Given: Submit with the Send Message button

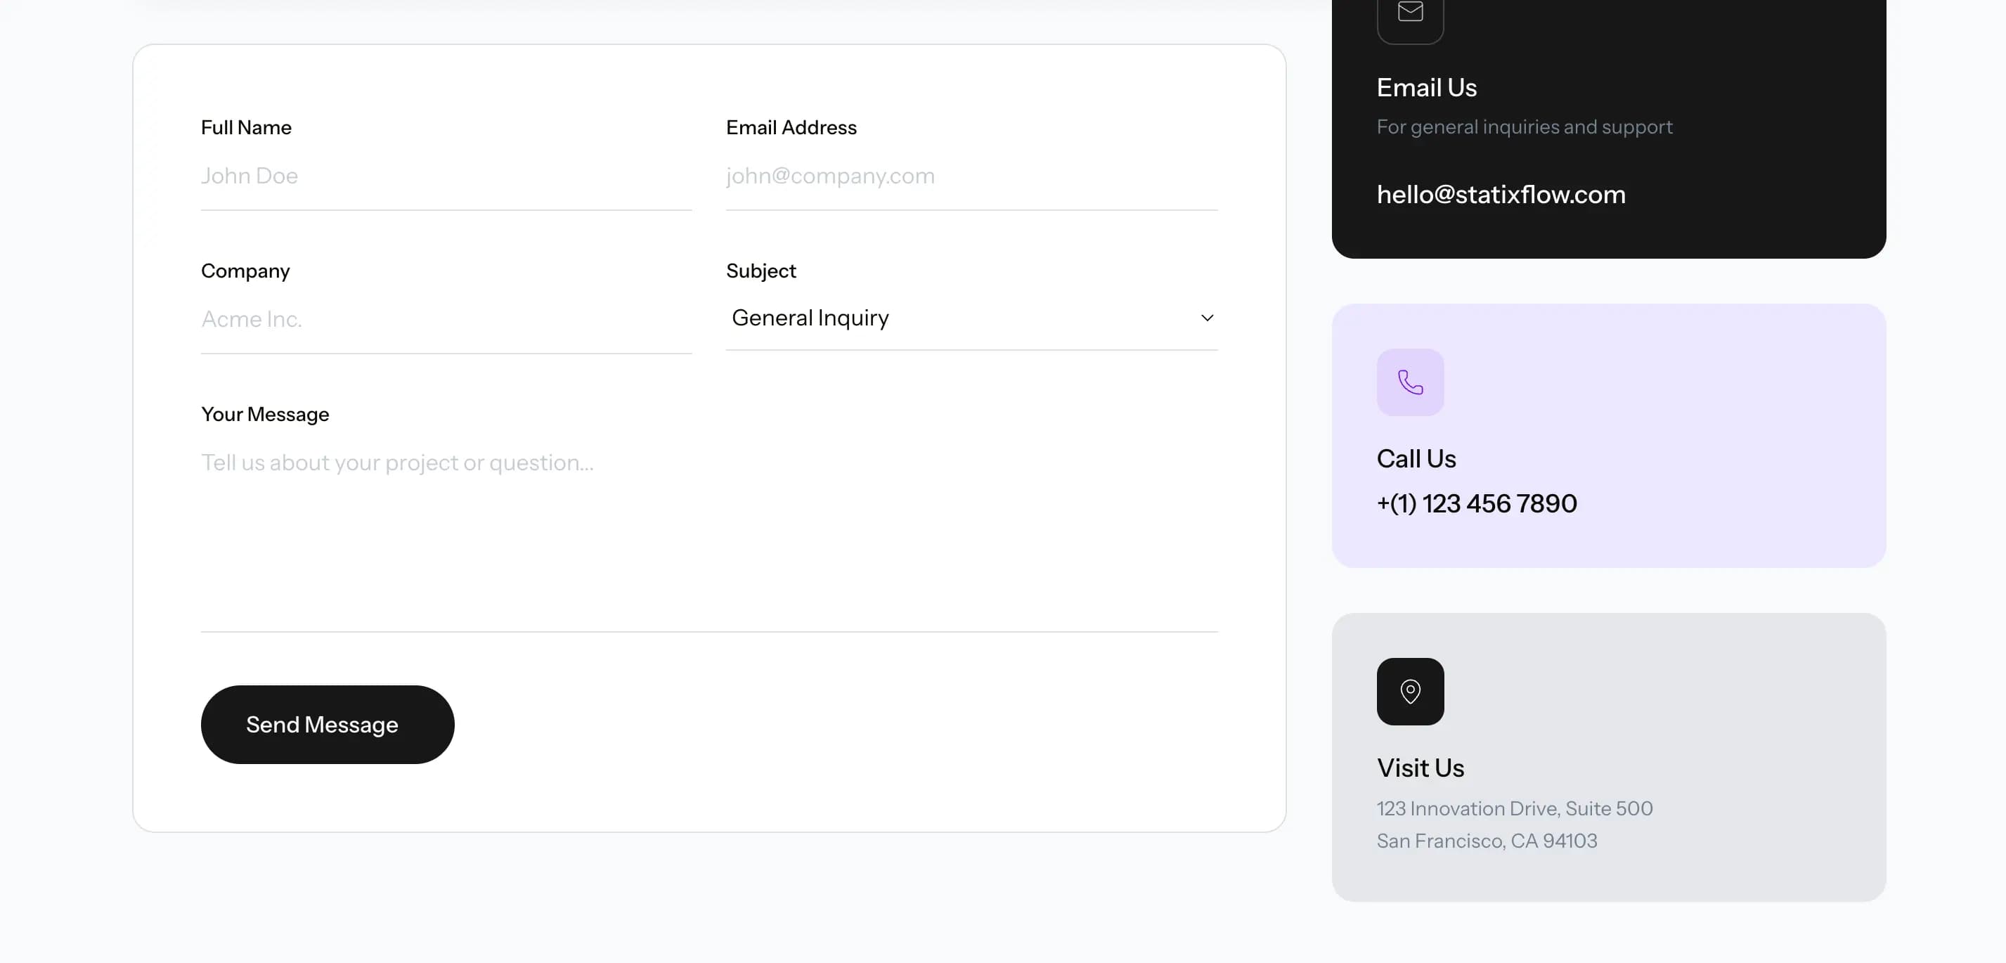Looking at the screenshot, I should 328,725.
